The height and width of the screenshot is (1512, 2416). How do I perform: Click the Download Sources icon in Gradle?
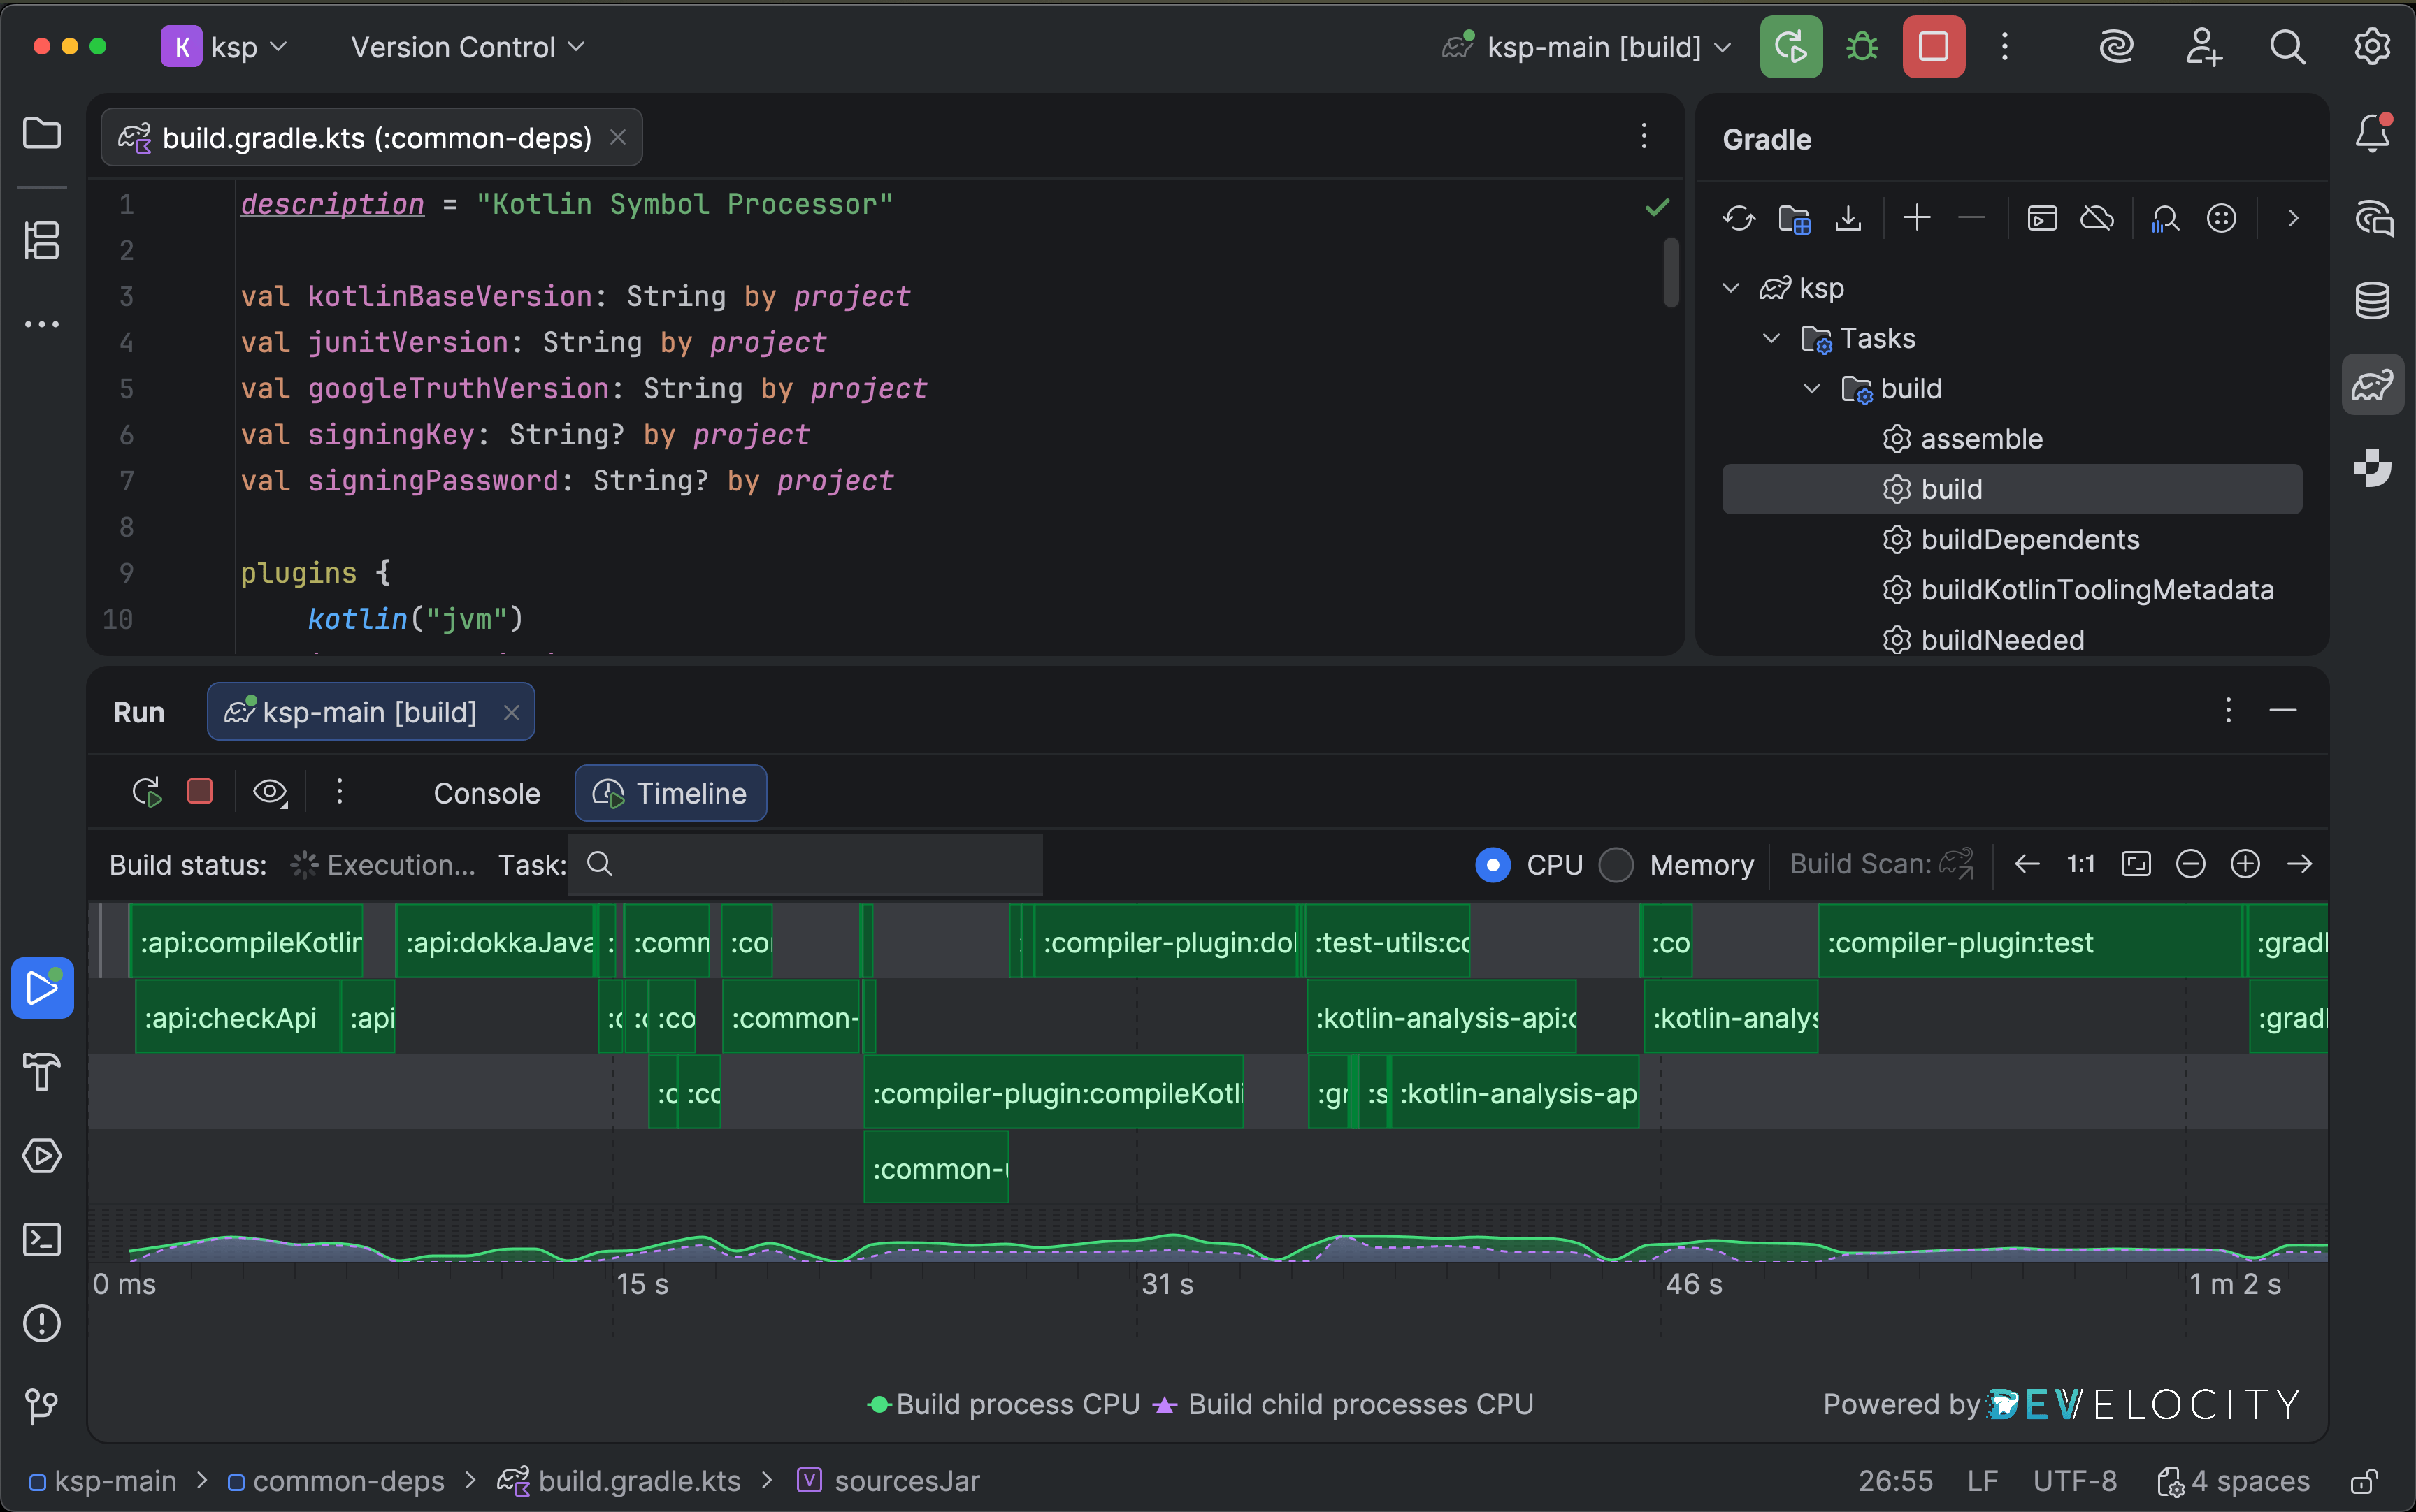tap(1848, 218)
